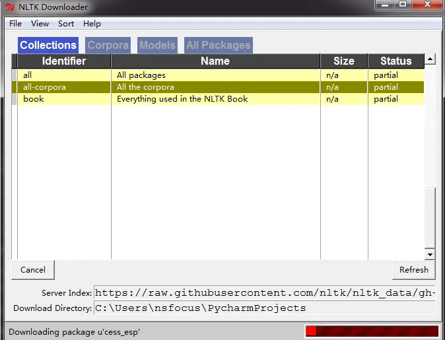The height and width of the screenshot is (340, 445).
Task: Maximize the NLTK Downloader window
Action: coord(403,5)
